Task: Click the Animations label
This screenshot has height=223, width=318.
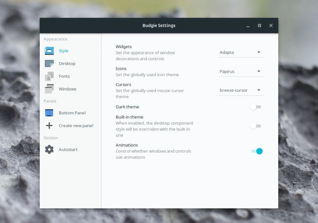Action: tap(127, 145)
